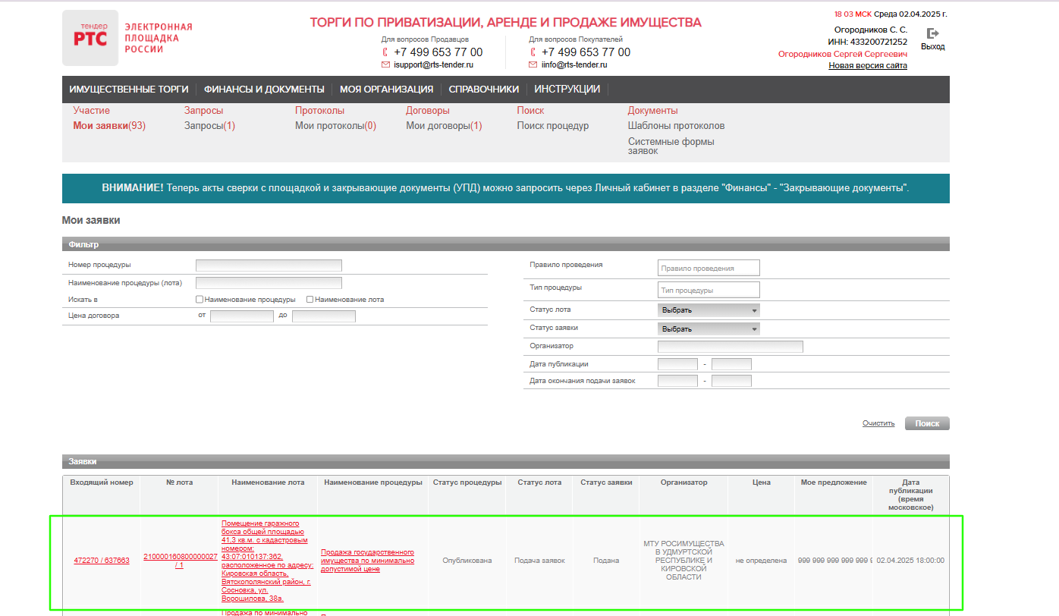The image size is (1059, 616).
Task: Open the Правило проведения combo box
Action: point(709,268)
